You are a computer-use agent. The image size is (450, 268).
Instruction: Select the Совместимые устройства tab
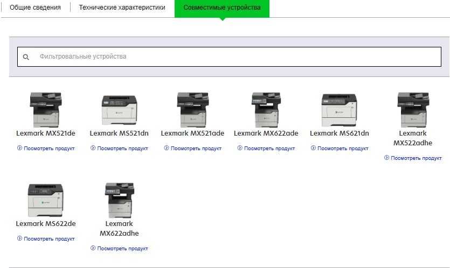(x=222, y=9)
